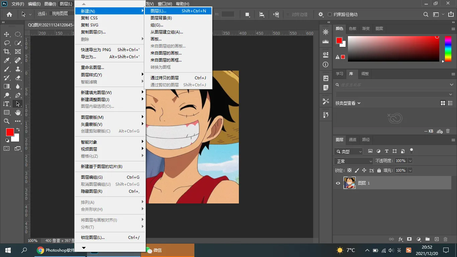
Task: Select the Frame tool
Action: click(18, 52)
